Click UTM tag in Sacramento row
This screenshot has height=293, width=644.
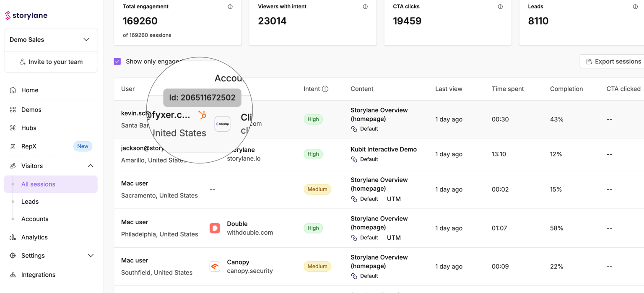[394, 199]
